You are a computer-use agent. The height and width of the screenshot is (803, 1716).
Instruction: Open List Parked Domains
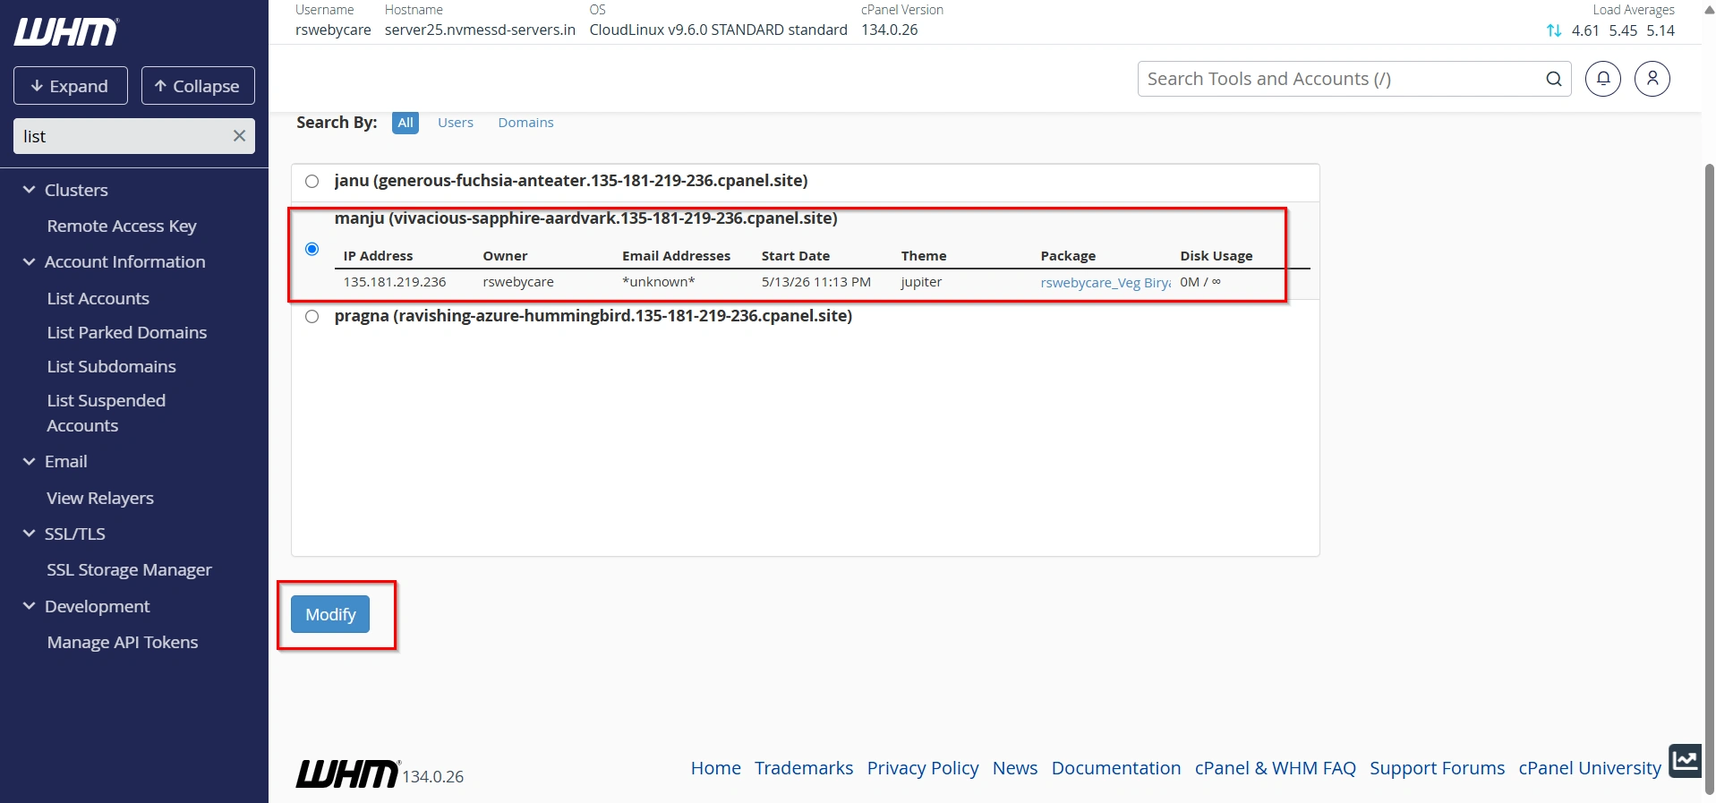pyautogui.click(x=127, y=332)
